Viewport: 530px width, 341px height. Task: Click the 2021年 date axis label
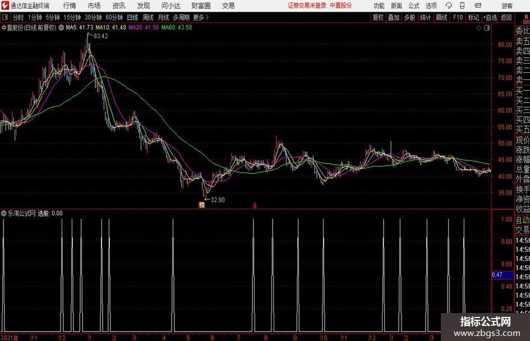tap(10, 338)
